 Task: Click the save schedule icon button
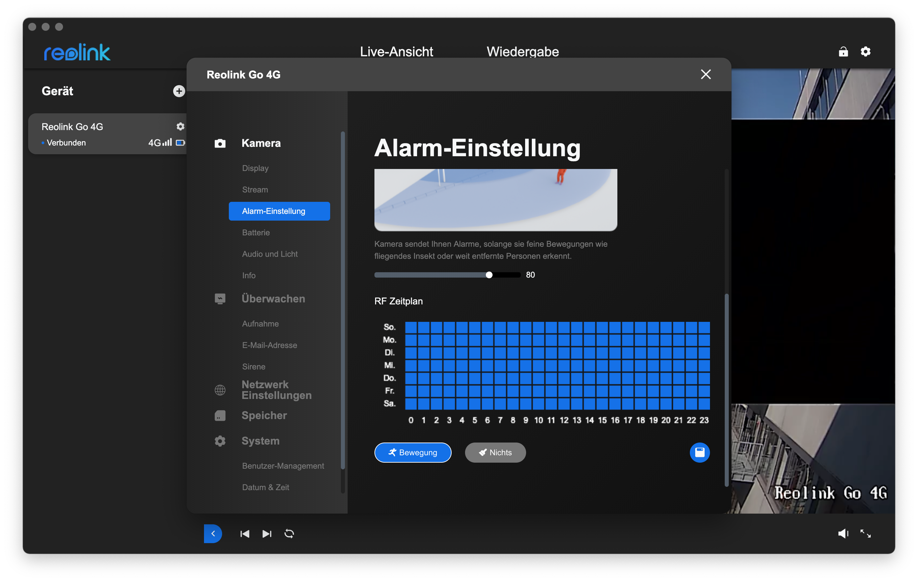point(699,453)
